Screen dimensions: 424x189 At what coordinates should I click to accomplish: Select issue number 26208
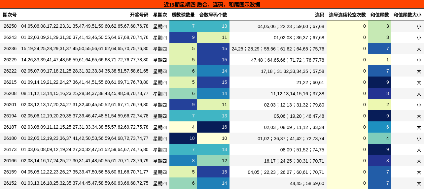pyautogui.click(x=10, y=93)
